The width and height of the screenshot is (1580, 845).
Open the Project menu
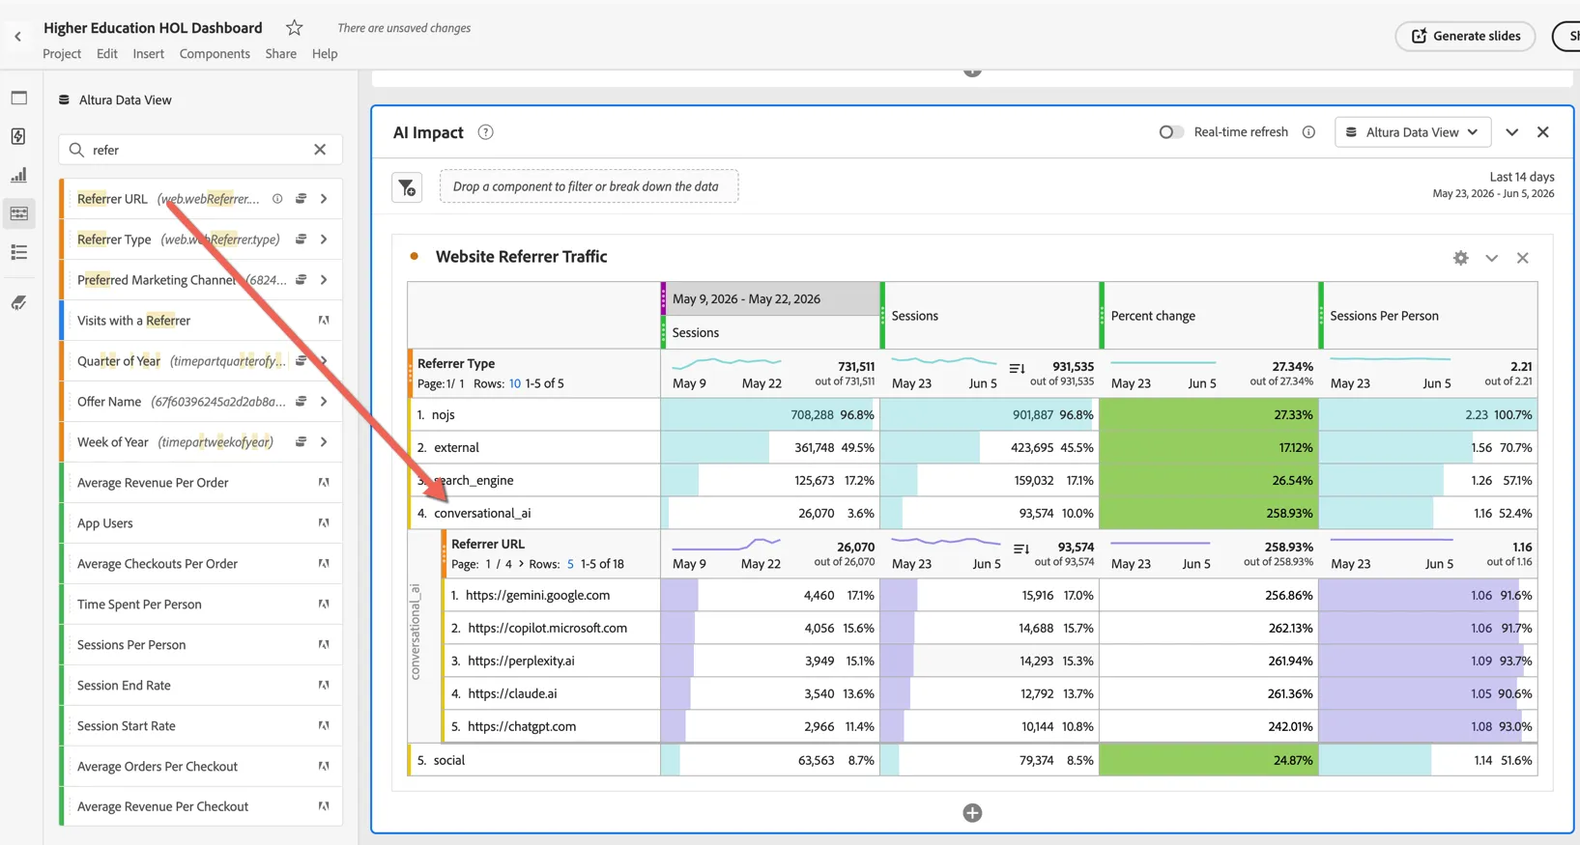[62, 54]
